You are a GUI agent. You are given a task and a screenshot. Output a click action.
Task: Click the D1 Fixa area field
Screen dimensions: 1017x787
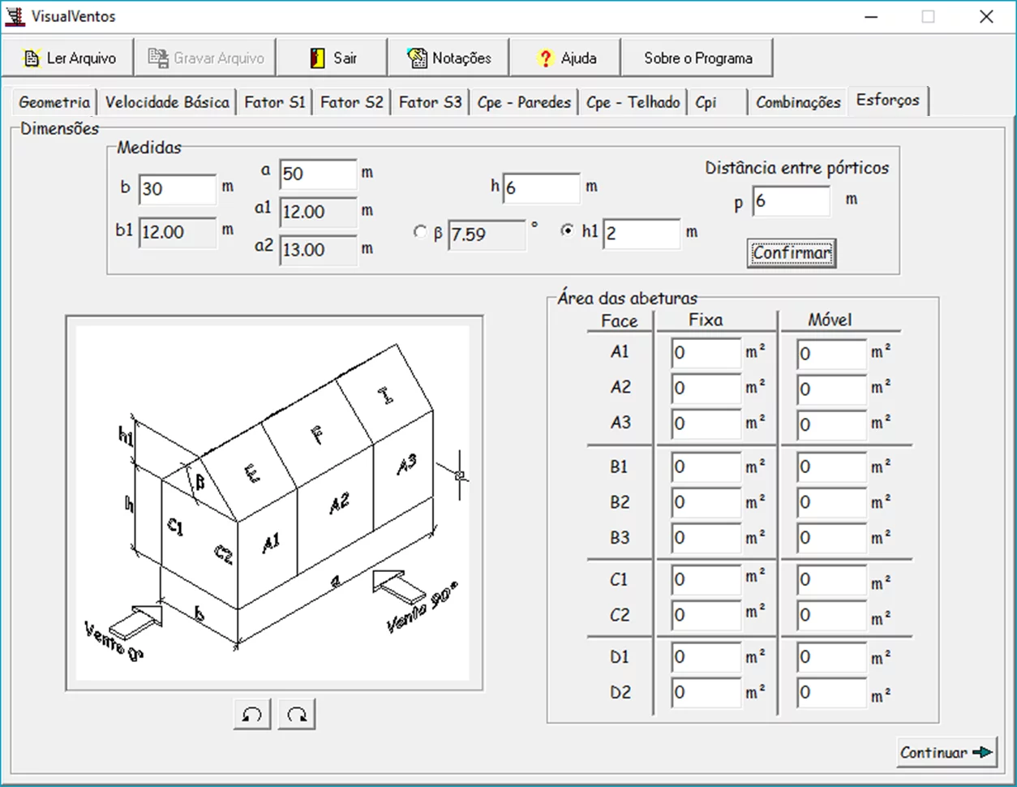[x=706, y=657]
